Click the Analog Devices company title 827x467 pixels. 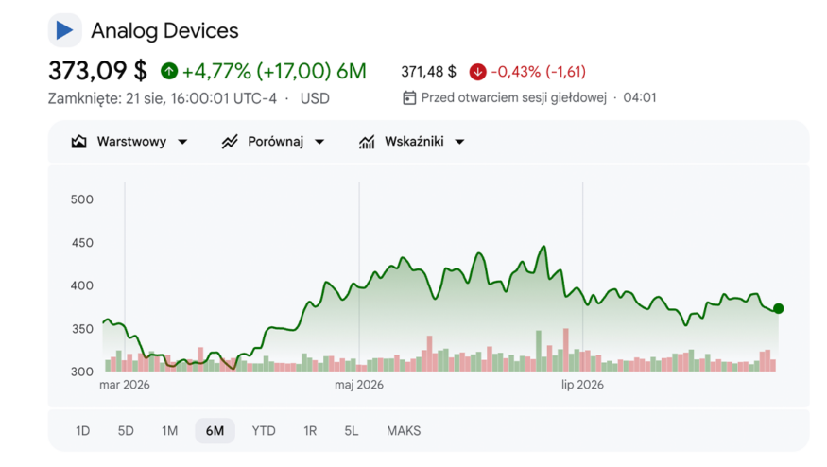tap(164, 30)
